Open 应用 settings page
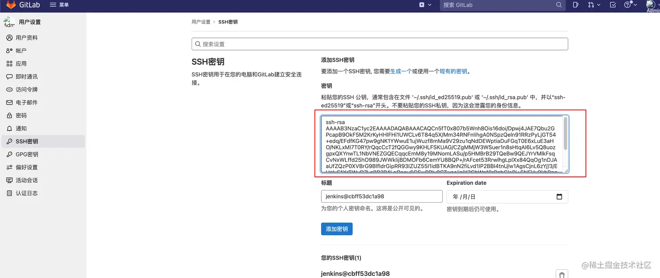660x278 pixels. coord(43,64)
